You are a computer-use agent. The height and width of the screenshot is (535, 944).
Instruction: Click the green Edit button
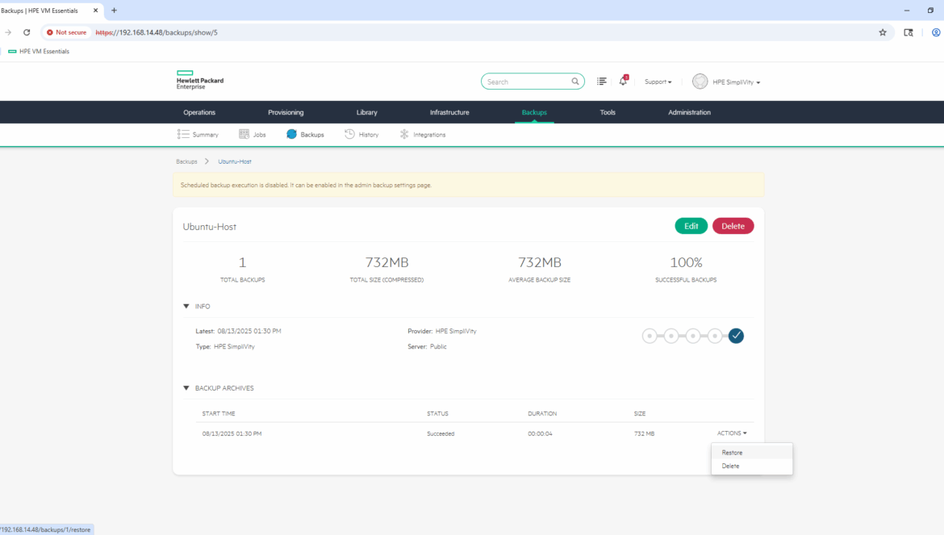(x=691, y=226)
